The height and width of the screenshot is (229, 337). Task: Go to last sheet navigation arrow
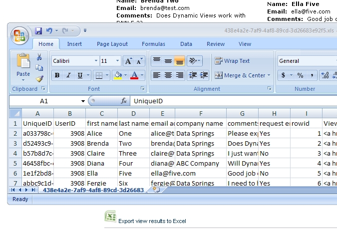point(33,190)
